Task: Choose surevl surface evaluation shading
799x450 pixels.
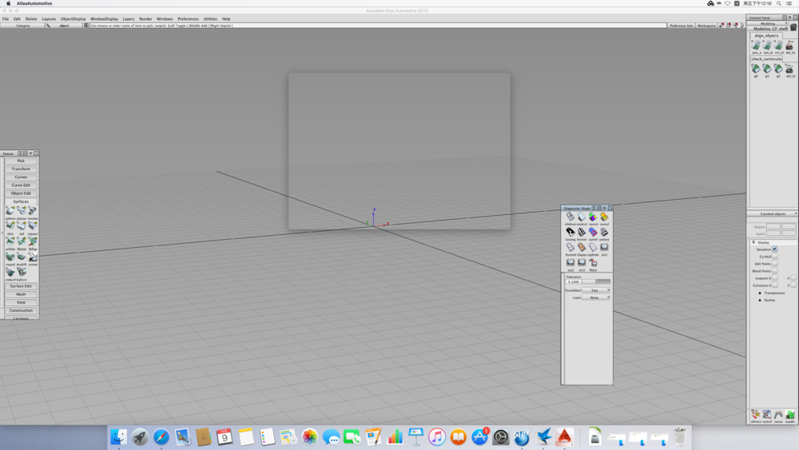Action: pyautogui.click(x=593, y=233)
